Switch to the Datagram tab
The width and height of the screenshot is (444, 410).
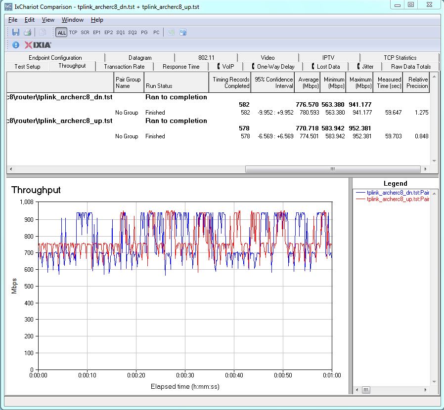point(140,57)
